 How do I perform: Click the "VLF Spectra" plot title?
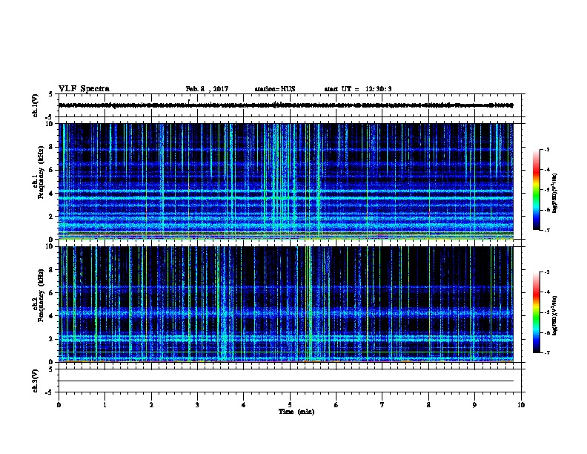pyautogui.click(x=84, y=89)
